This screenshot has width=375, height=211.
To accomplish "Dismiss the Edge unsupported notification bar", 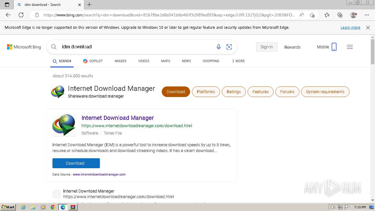I will (368, 28).
